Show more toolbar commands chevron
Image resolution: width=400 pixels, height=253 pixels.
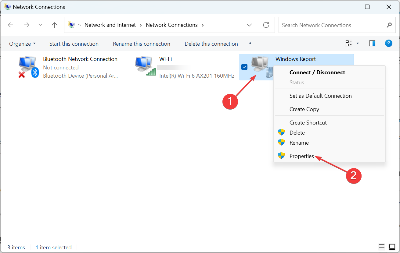pyautogui.click(x=250, y=44)
